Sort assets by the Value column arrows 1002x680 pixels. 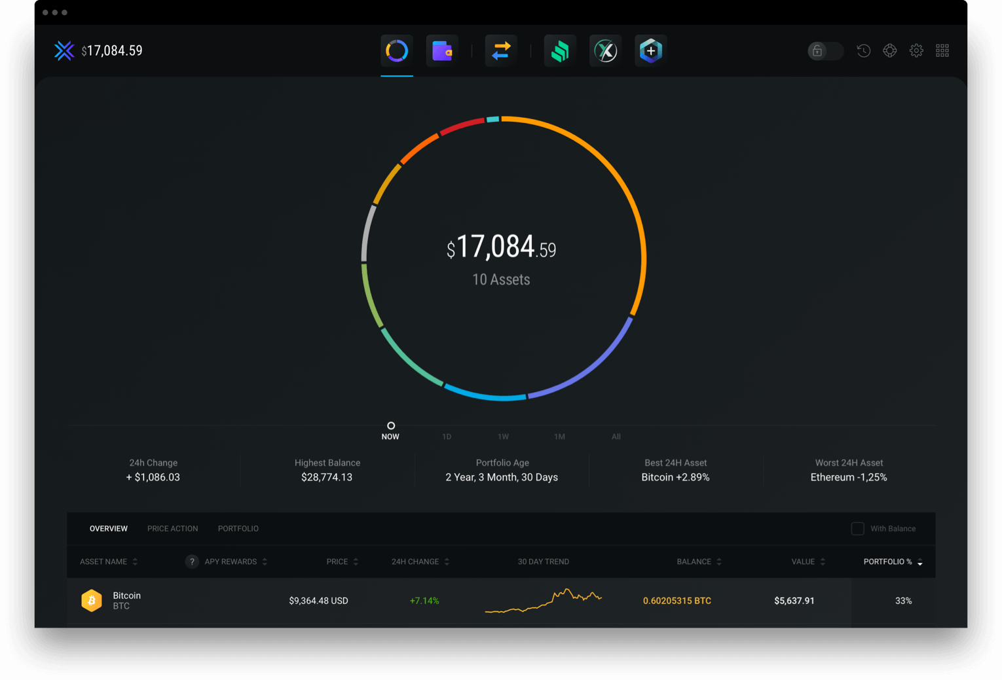pyautogui.click(x=823, y=562)
